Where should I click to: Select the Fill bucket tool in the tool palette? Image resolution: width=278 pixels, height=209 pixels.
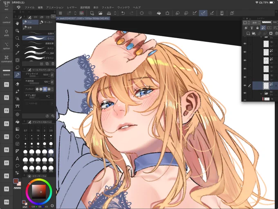coord(17,122)
